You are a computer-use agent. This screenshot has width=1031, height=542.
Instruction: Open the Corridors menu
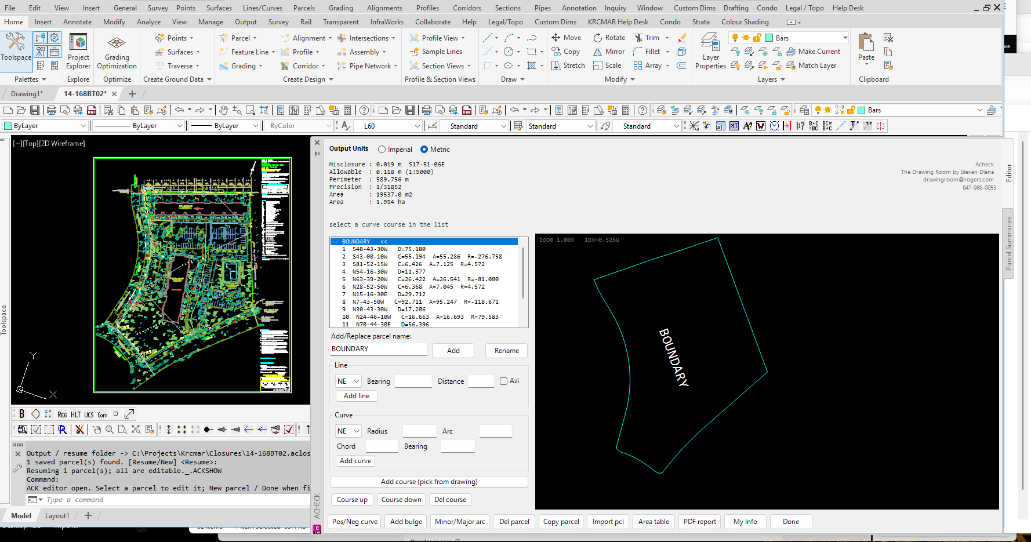tap(467, 8)
